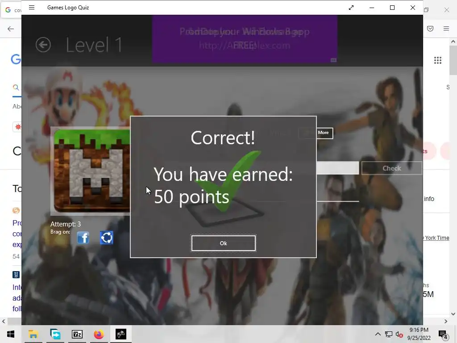This screenshot has height=343, width=457.
Task: Click the network tray icon
Action: (389, 334)
